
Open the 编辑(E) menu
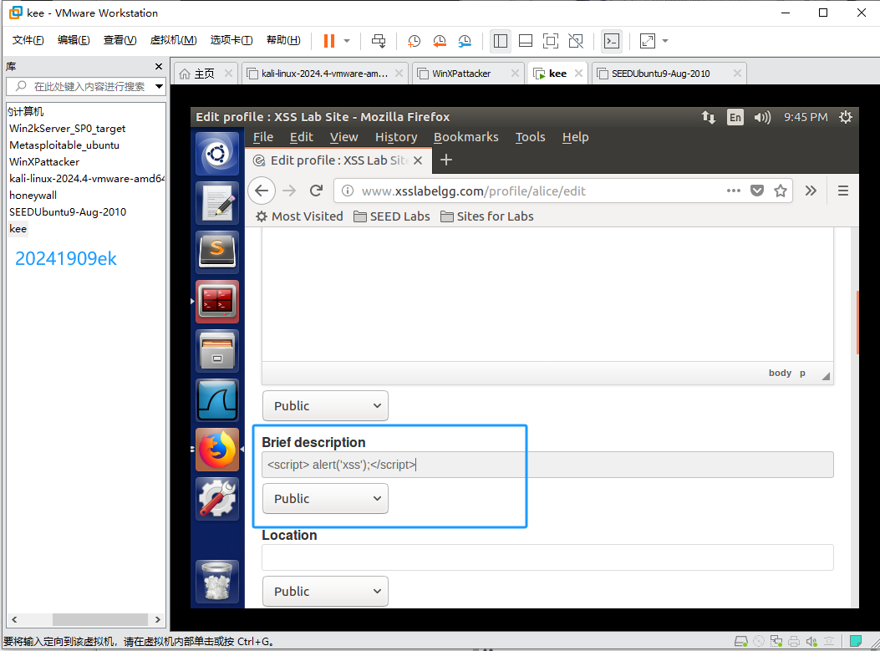pyautogui.click(x=74, y=40)
